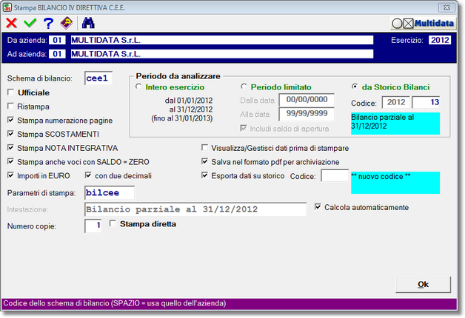
Task: Click the Esercizio field 2012
Action: pyautogui.click(x=440, y=40)
